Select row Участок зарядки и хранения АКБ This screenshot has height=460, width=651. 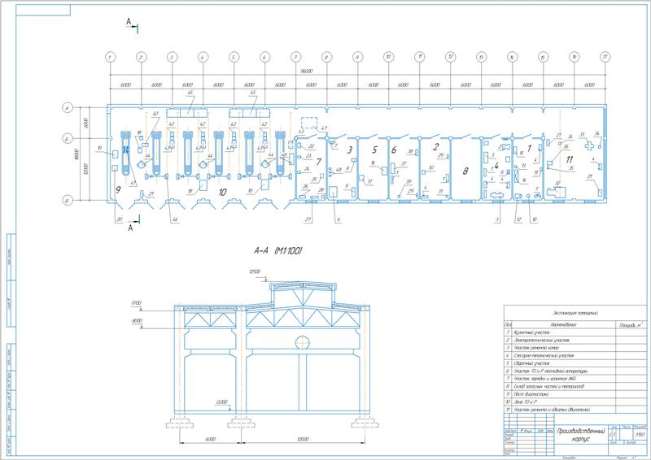point(575,379)
